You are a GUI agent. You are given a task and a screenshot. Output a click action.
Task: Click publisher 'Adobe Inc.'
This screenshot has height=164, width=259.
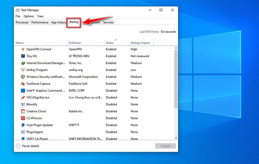(76, 111)
